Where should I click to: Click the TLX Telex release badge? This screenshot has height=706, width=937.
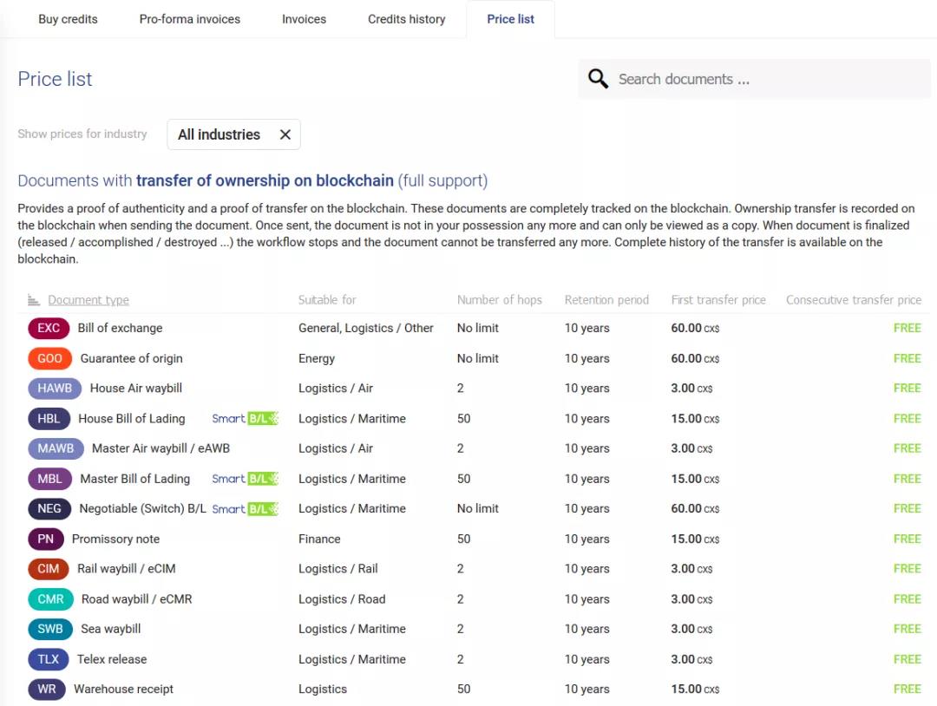[x=49, y=659]
